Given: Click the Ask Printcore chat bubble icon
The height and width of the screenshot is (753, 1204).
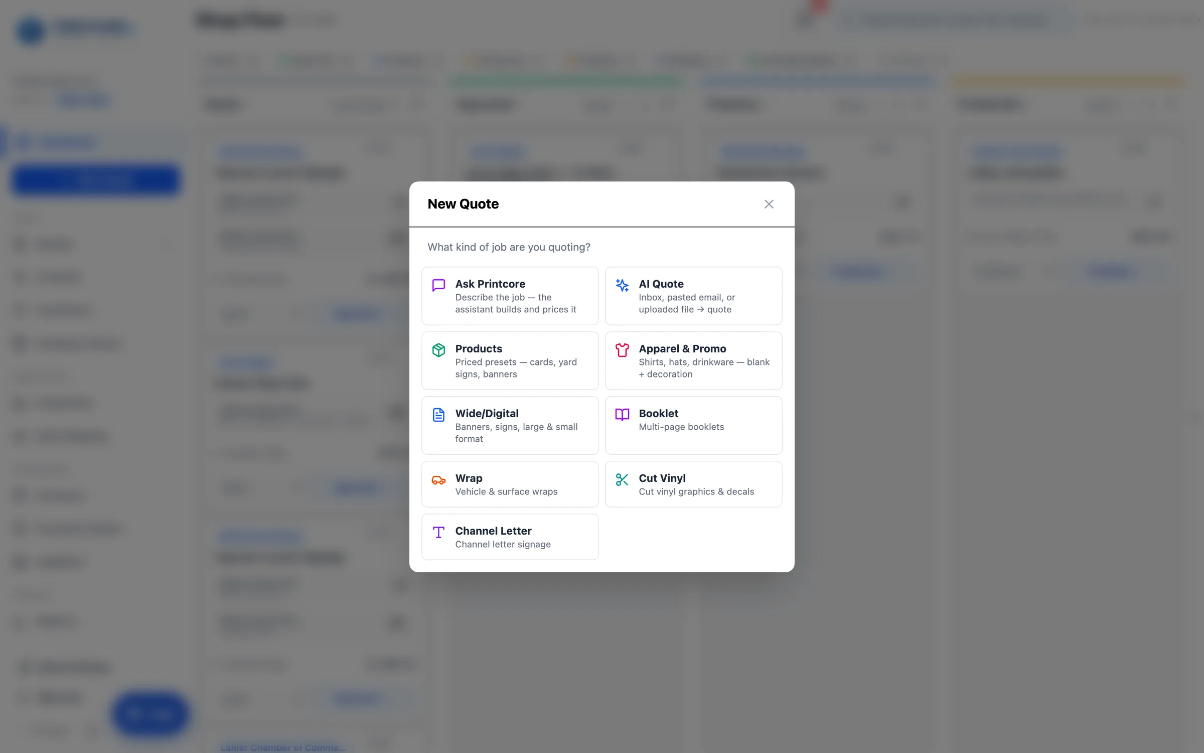Looking at the screenshot, I should 438,285.
